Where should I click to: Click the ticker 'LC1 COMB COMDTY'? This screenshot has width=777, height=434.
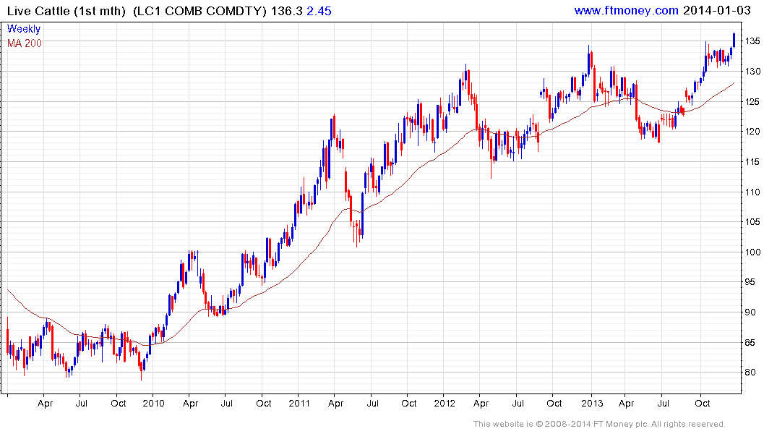click(x=201, y=11)
